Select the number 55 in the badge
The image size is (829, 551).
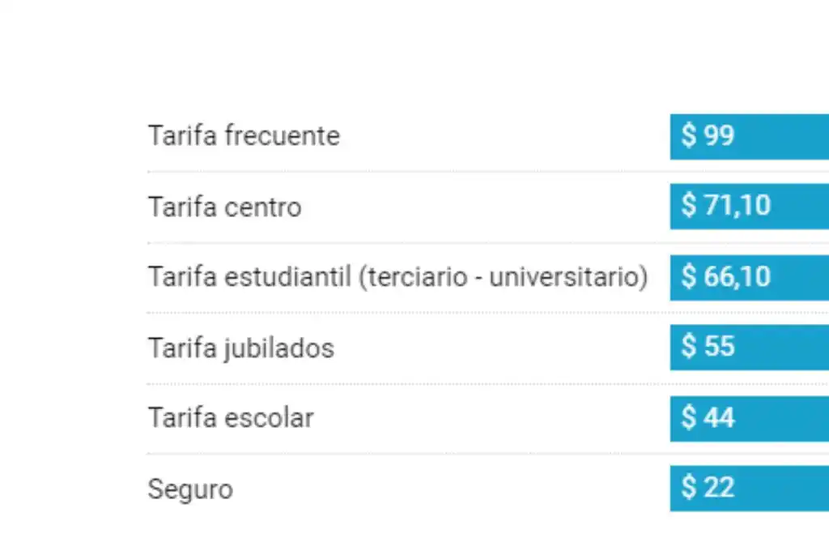click(x=719, y=347)
